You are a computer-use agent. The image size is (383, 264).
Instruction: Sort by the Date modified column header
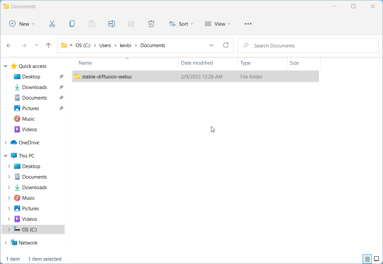pos(197,63)
